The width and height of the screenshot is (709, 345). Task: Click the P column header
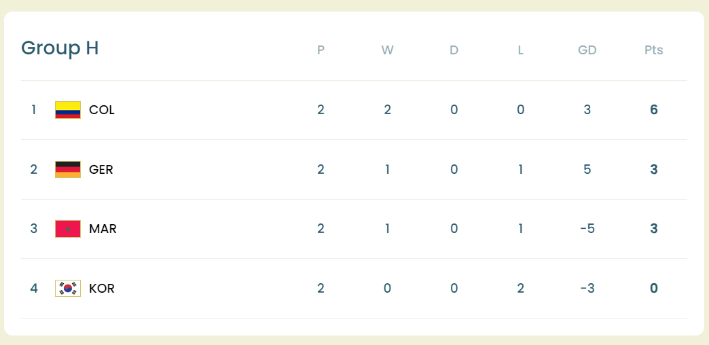[x=321, y=50]
